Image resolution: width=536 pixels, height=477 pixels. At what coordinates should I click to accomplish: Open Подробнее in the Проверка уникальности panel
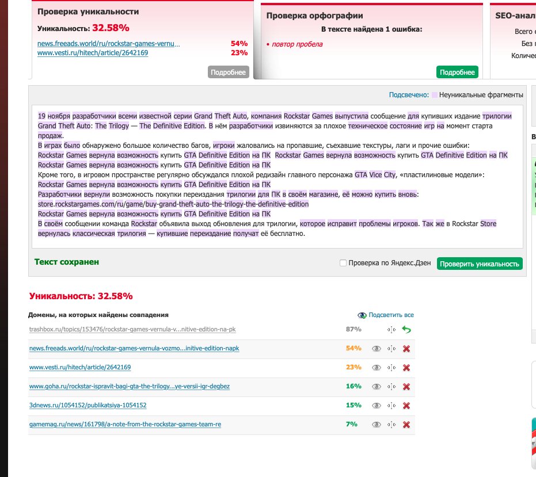click(x=228, y=72)
